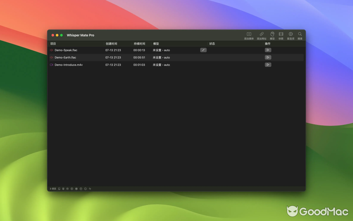Click the edit pencil button on Demo-Speak.flac row
The height and width of the screenshot is (221, 353).
coord(203,50)
